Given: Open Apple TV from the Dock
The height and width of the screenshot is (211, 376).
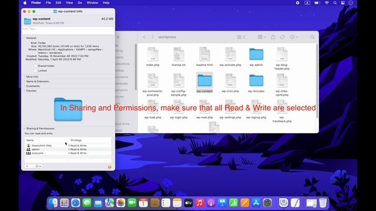Looking at the screenshot, I should (189, 203).
